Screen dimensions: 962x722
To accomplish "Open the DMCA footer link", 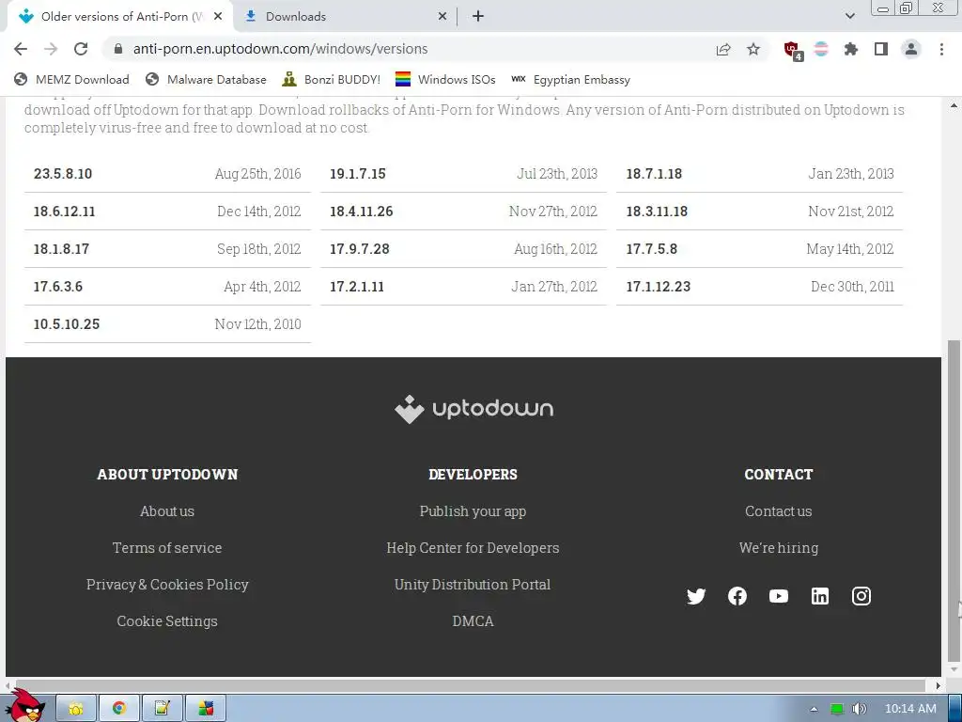I will pos(473,621).
